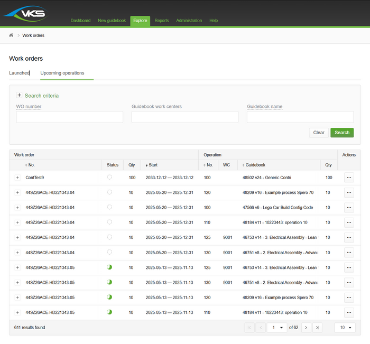
Task: Expand the ContTest9 work order row
Action: [17, 178]
